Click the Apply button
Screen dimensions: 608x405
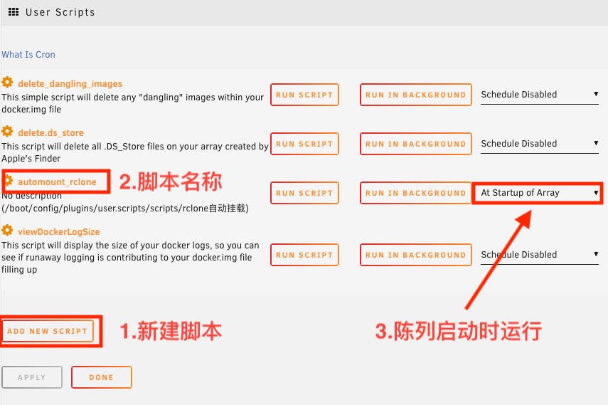pyautogui.click(x=32, y=377)
